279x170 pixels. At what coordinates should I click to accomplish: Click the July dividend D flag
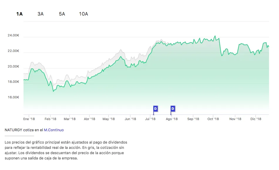[x=155, y=109]
